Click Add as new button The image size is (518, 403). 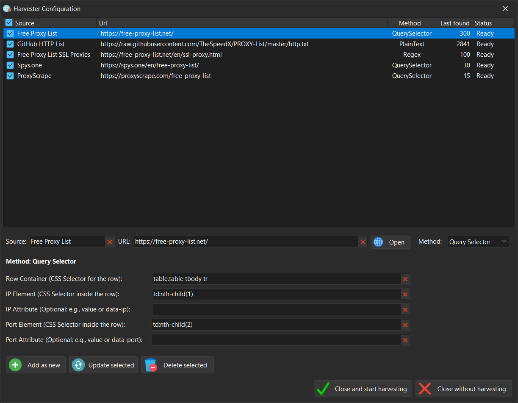tap(36, 365)
